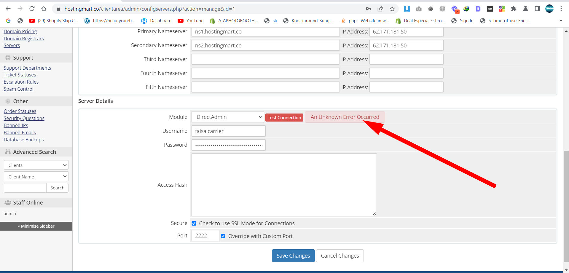Open the blue download extension icon

(407, 9)
